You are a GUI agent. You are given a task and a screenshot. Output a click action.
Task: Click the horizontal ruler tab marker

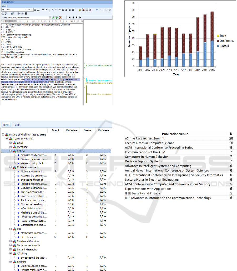(x=2, y=21)
